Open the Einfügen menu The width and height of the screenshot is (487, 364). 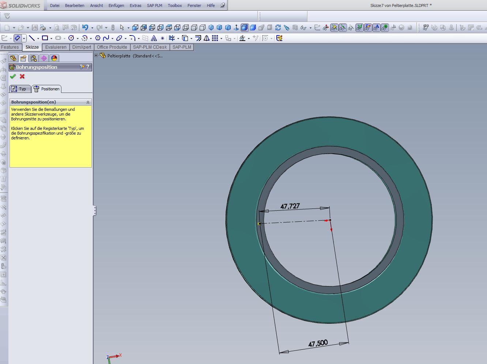click(116, 5)
